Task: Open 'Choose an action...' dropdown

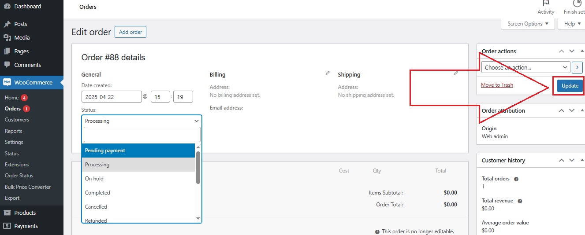Action: tap(525, 67)
